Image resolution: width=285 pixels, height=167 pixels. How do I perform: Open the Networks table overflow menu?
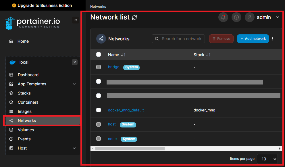pos(272,38)
